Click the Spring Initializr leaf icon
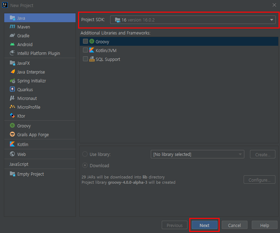 [12, 81]
